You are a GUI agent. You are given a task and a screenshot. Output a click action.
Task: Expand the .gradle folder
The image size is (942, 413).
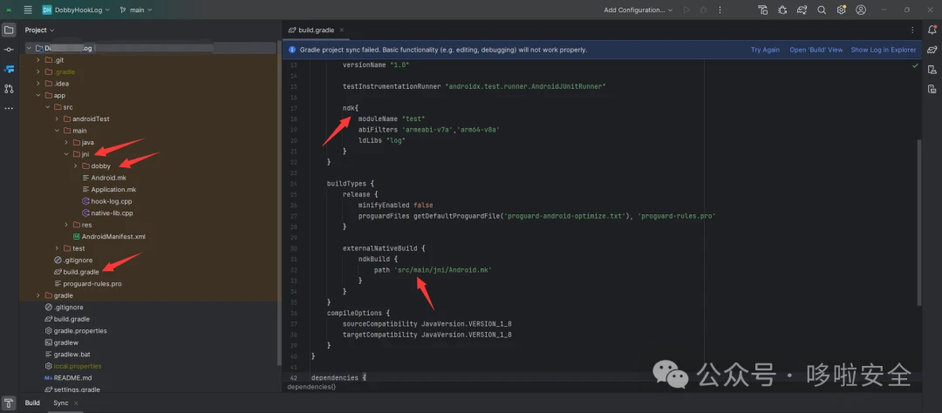(x=39, y=71)
